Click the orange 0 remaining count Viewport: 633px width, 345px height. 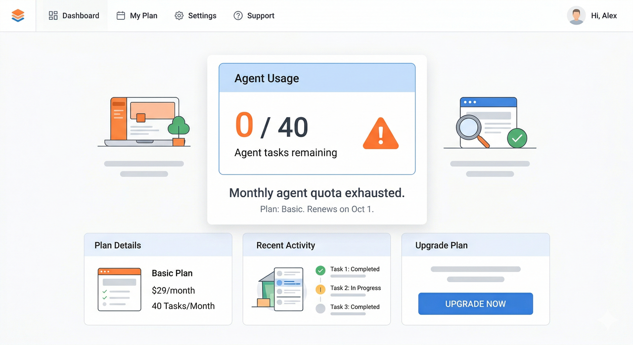tap(244, 125)
